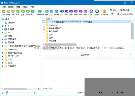Click the folder tree horizontal scrollbar
The height and width of the screenshot is (96, 135).
(15, 89)
